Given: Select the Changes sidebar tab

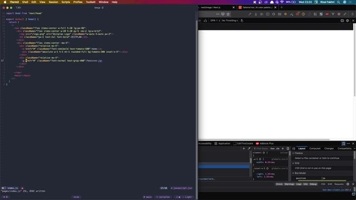Looking at the screenshot, I should coord(329,148).
